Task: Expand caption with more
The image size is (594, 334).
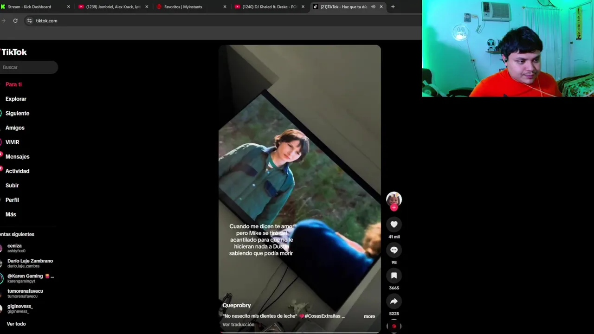Action: coord(369,316)
